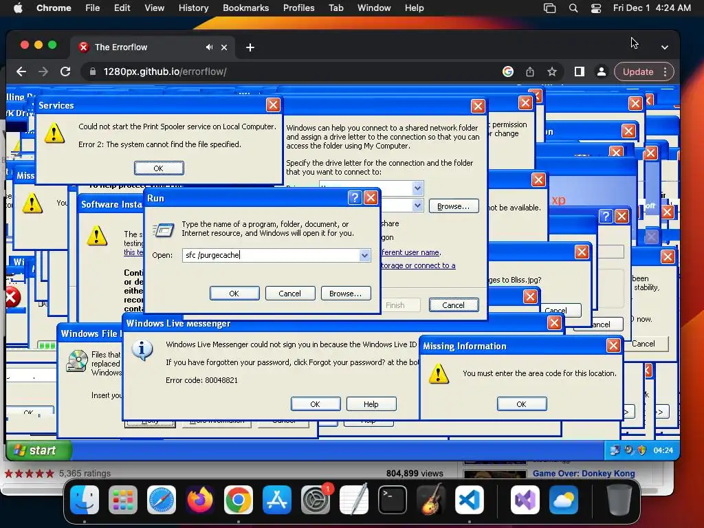Open the Bookmarks menu
Screen dimensions: 704x528
pos(246,8)
